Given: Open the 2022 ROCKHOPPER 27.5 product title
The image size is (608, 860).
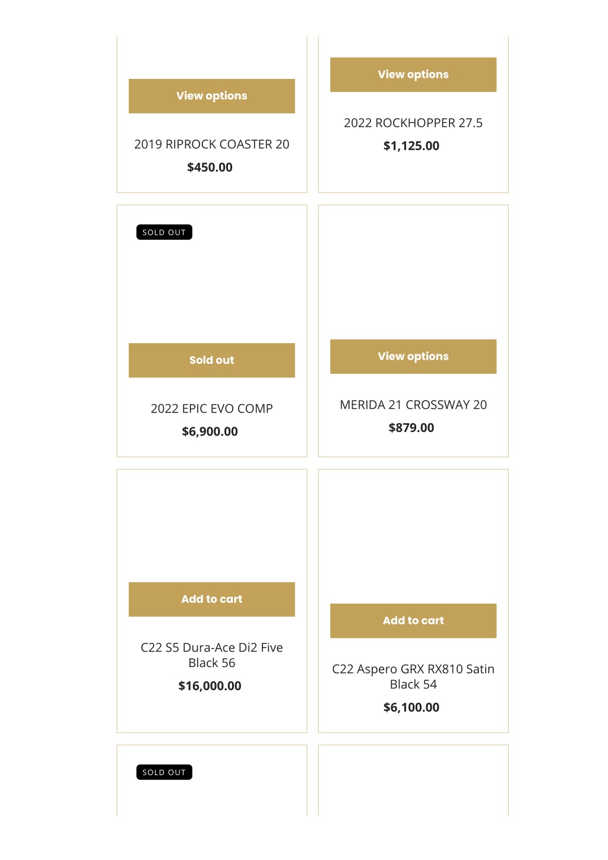Looking at the screenshot, I should point(413,123).
